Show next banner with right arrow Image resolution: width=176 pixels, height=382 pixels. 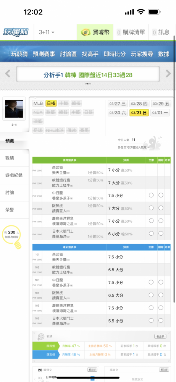tap(168, 74)
